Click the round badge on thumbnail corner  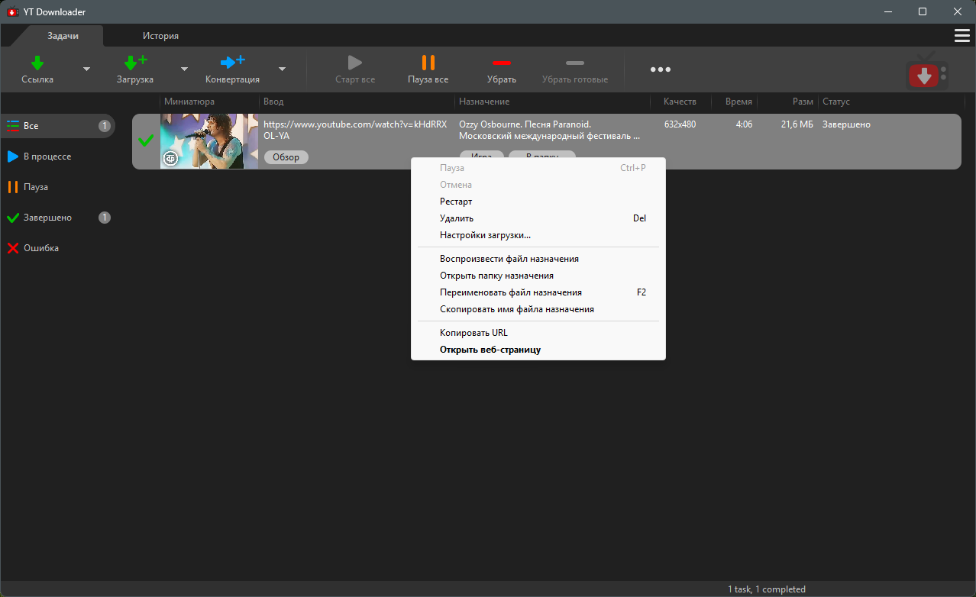click(x=171, y=158)
